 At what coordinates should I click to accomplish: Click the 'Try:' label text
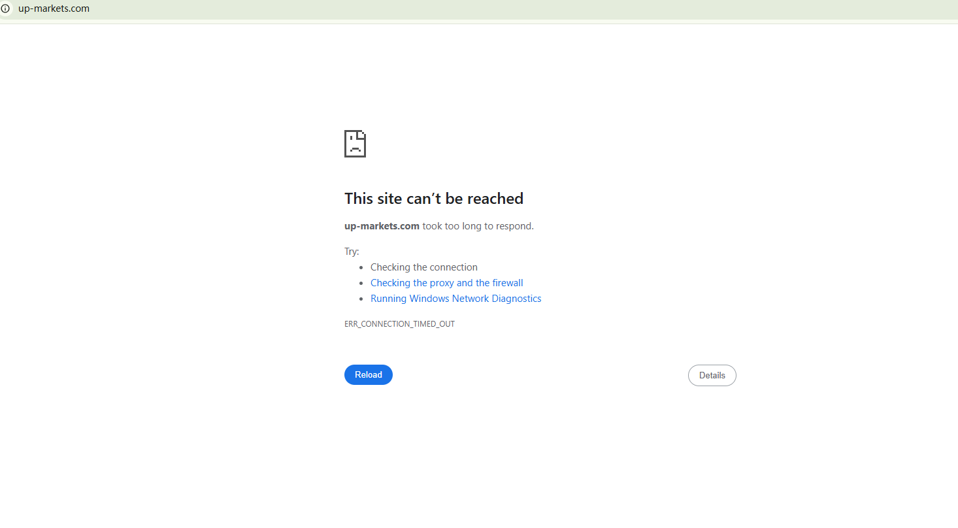352,252
